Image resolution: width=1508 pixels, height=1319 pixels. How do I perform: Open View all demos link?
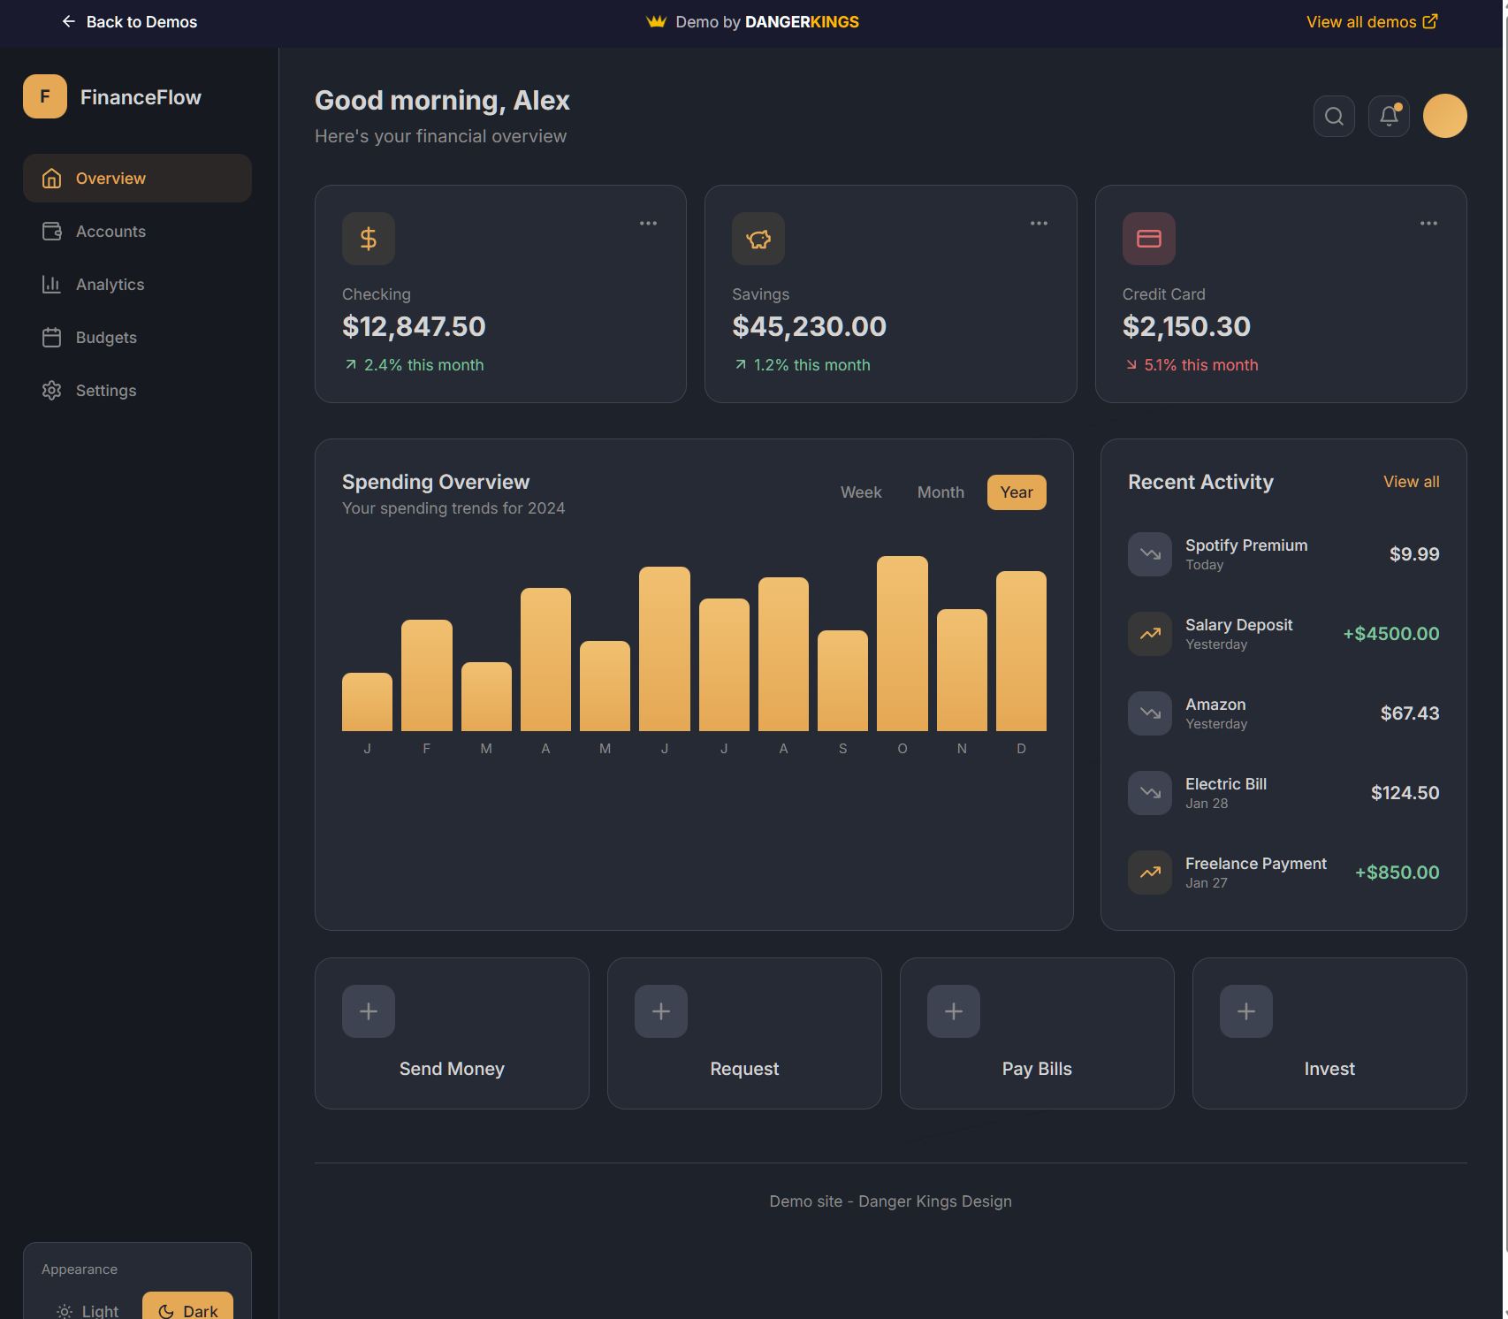pyautogui.click(x=1371, y=21)
